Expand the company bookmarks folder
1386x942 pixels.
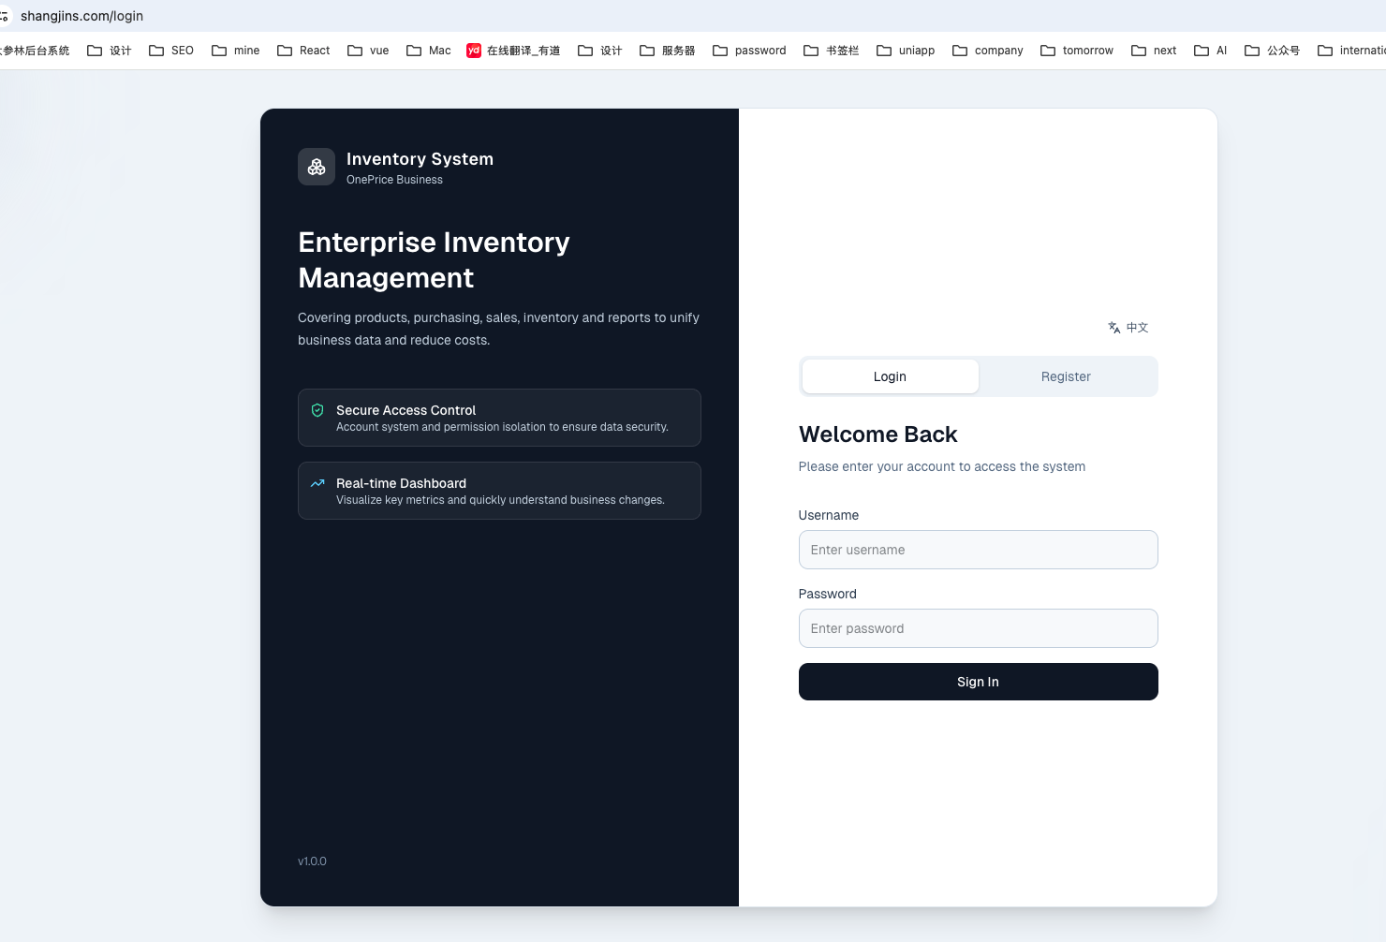point(988,51)
